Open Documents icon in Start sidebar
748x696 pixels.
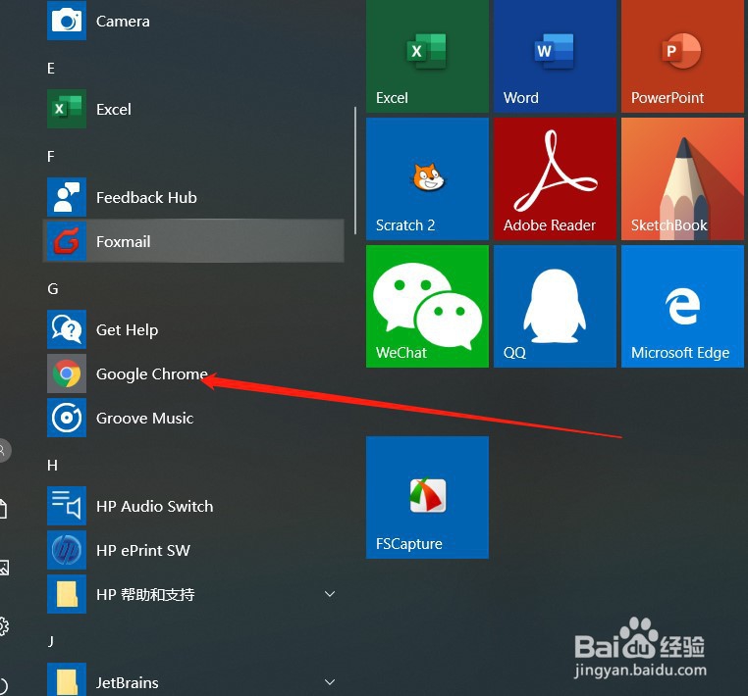tap(3, 509)
